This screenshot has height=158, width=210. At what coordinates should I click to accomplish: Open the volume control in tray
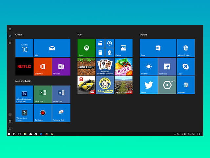(185, 134)
